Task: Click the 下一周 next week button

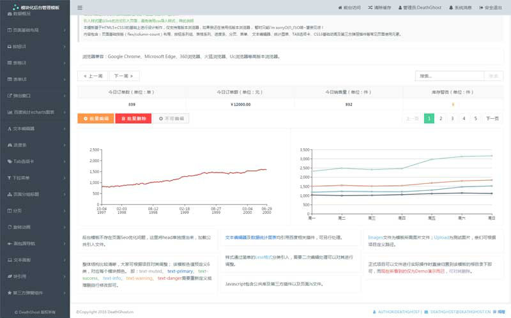Action: [124, 76]
